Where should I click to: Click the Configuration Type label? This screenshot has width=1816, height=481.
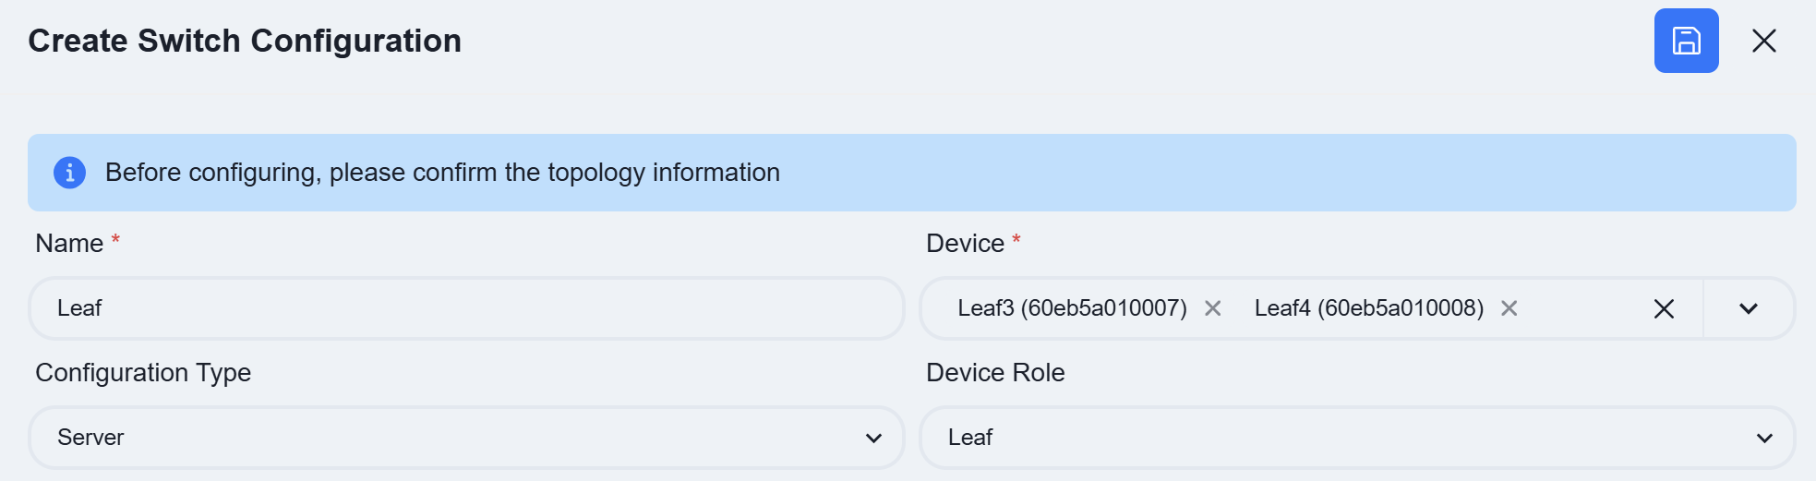click(x=143, y=373)
